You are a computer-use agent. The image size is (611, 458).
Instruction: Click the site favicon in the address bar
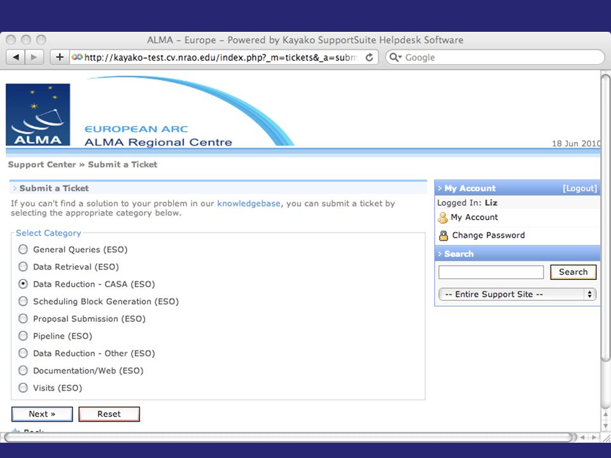tap(77, 57)
